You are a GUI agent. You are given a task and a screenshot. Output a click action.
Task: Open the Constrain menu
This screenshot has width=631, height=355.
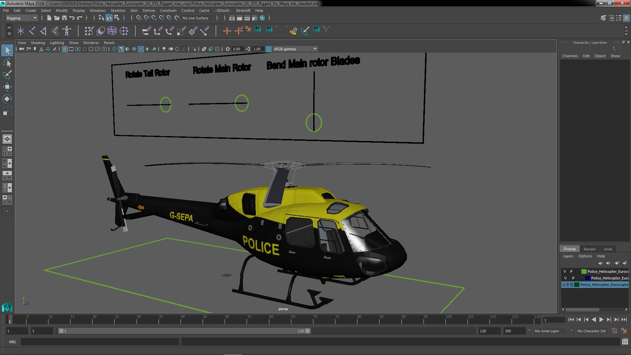(x=168, y=11)
